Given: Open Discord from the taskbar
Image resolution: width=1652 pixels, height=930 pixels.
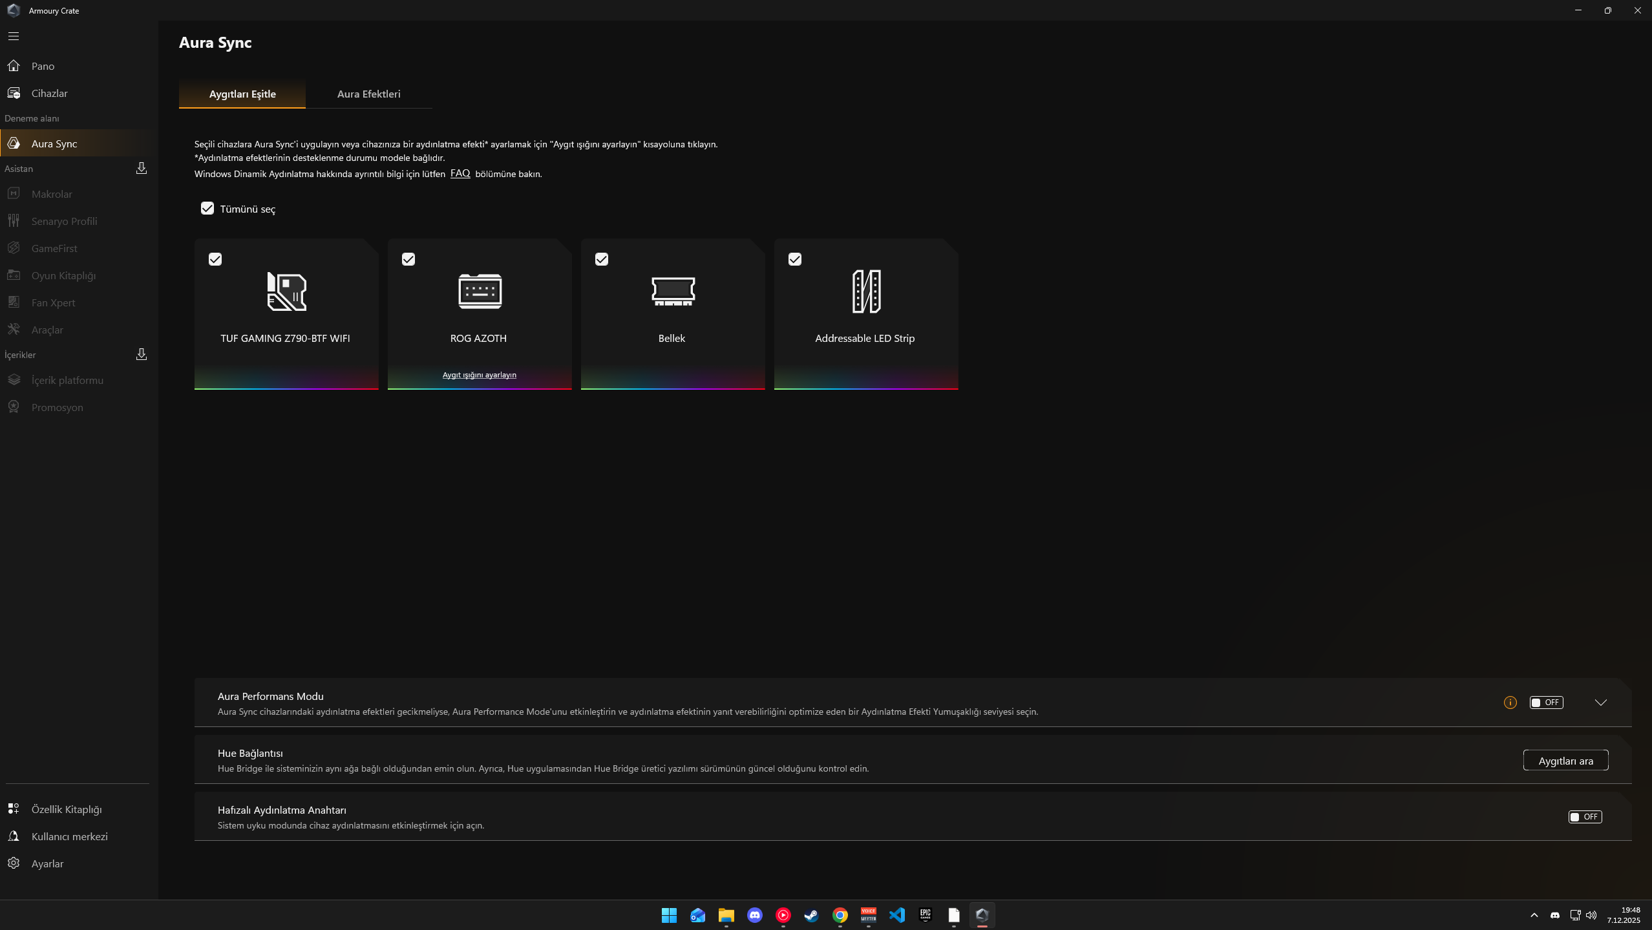Looking at the screenshot, I should (755, 915).
